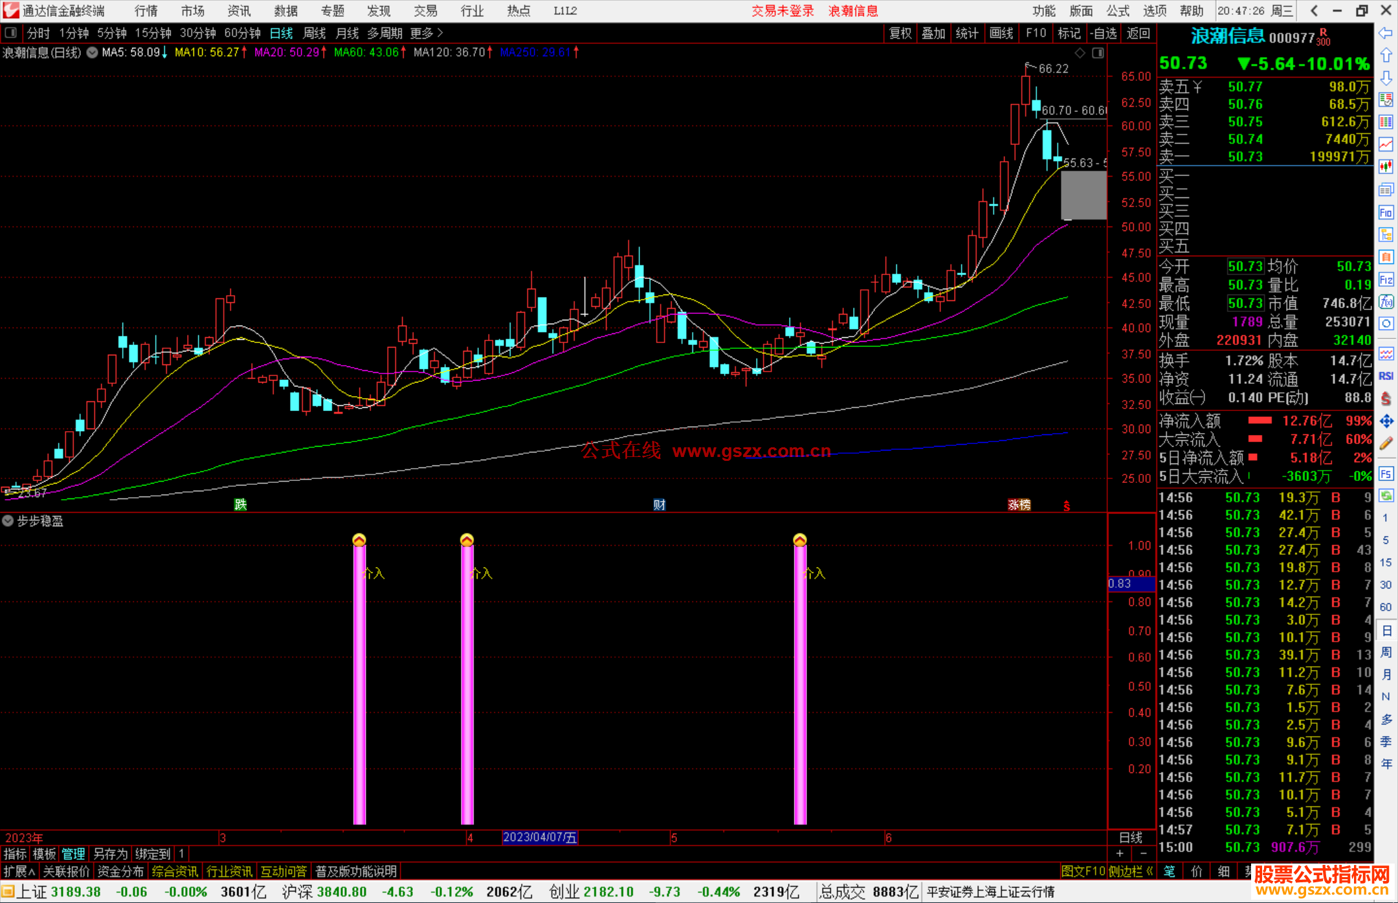Switch period to 15 in right sidebar

pyautogui.click(x=1386, y=562)
